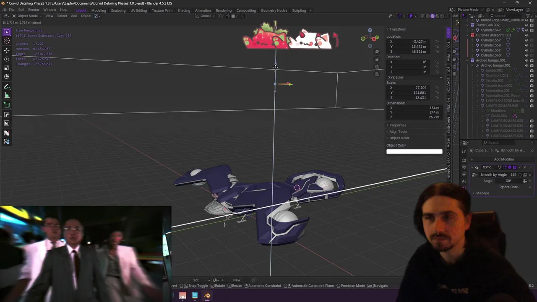Click the Object menu in viewport header
The width and height of the screenshot is (537, 302).
[x=86, y=16]
